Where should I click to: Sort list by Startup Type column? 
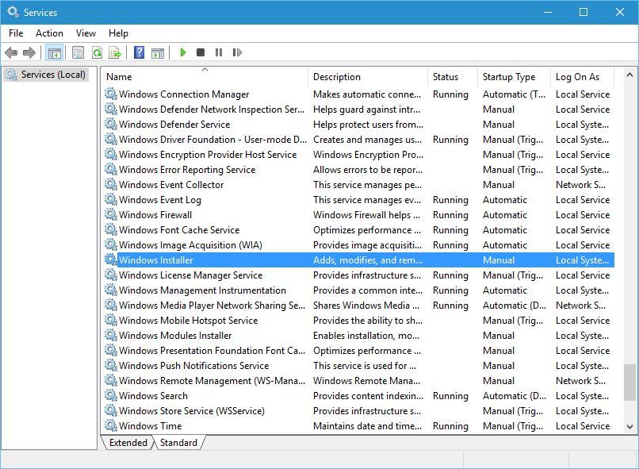click(x=508, y=77)
